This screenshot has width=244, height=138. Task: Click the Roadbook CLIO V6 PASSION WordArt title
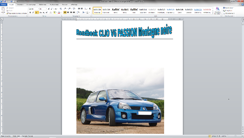[124, 31]
